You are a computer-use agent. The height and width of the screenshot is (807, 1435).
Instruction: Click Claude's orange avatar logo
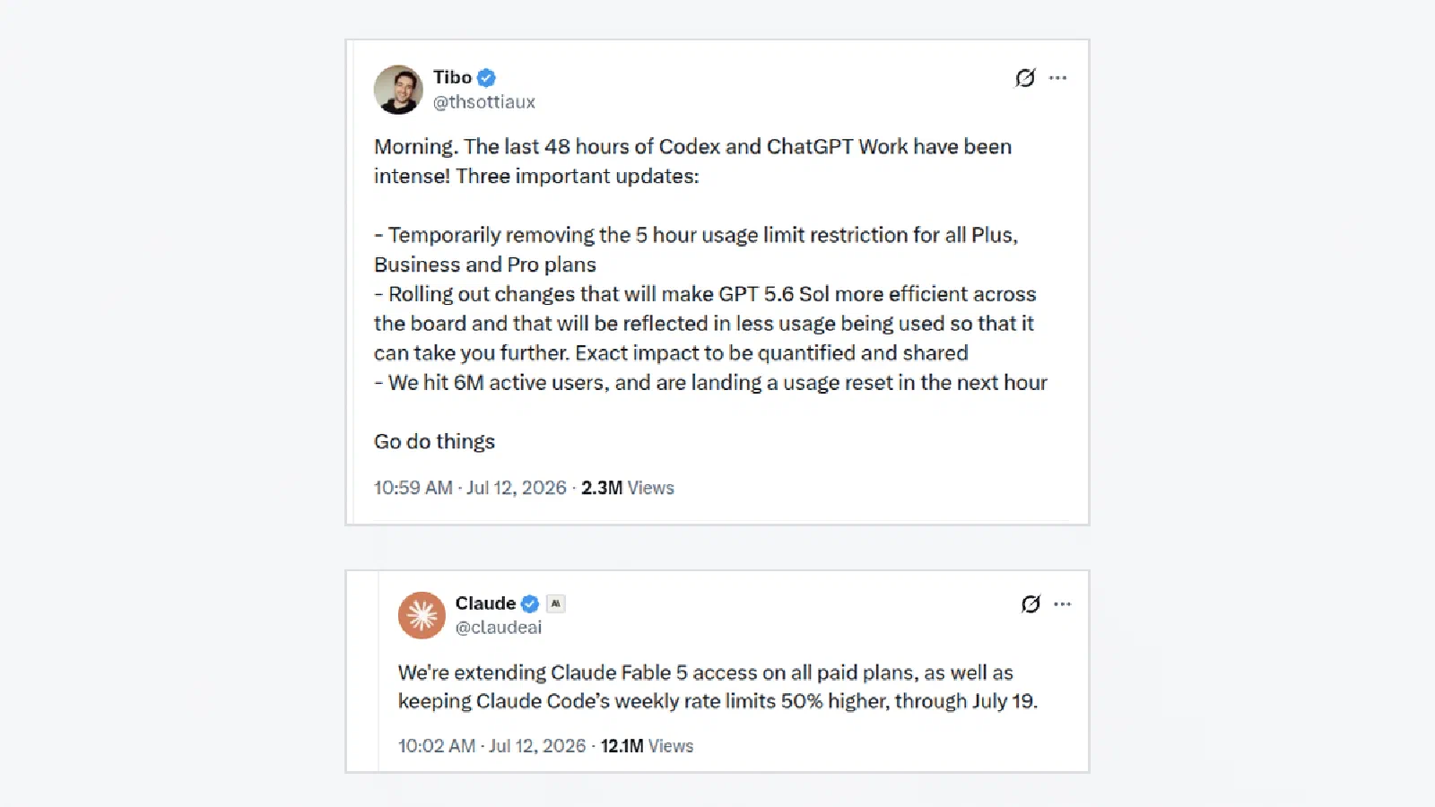tap(422, 615)
